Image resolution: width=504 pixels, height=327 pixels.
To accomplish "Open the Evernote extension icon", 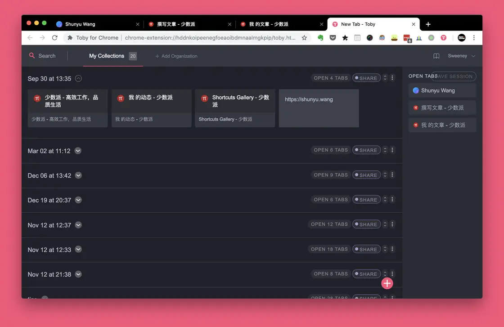I will point(320,38).
